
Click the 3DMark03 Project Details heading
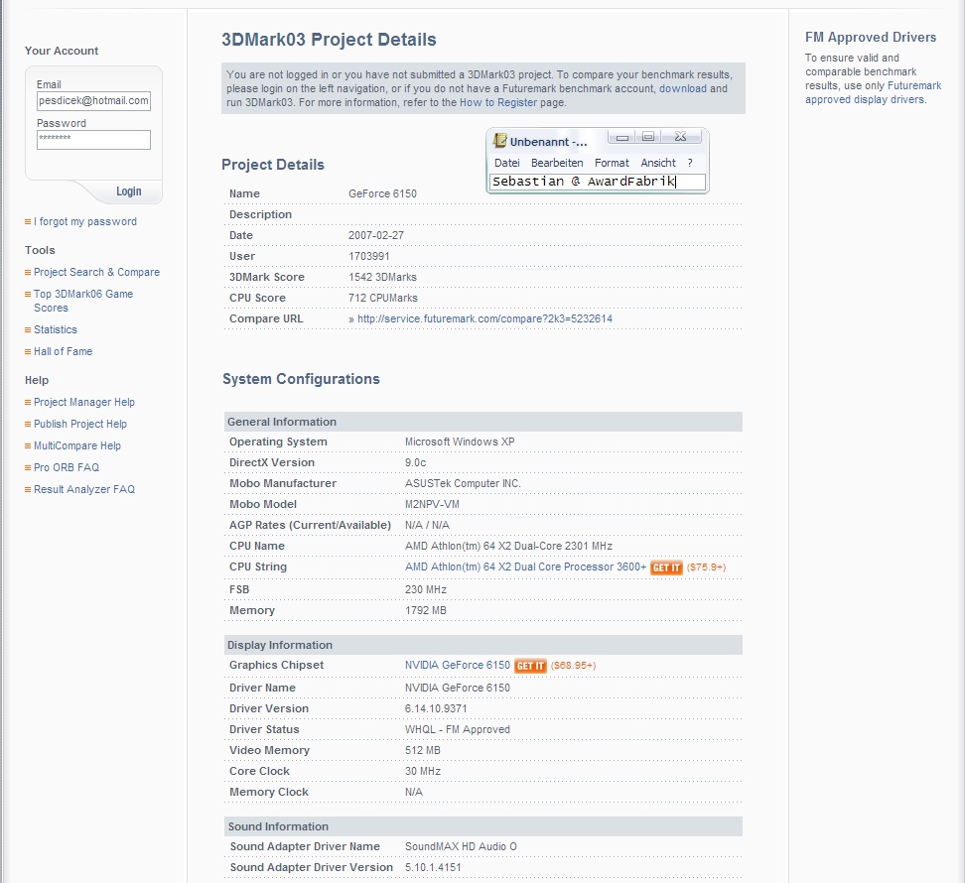329,40
